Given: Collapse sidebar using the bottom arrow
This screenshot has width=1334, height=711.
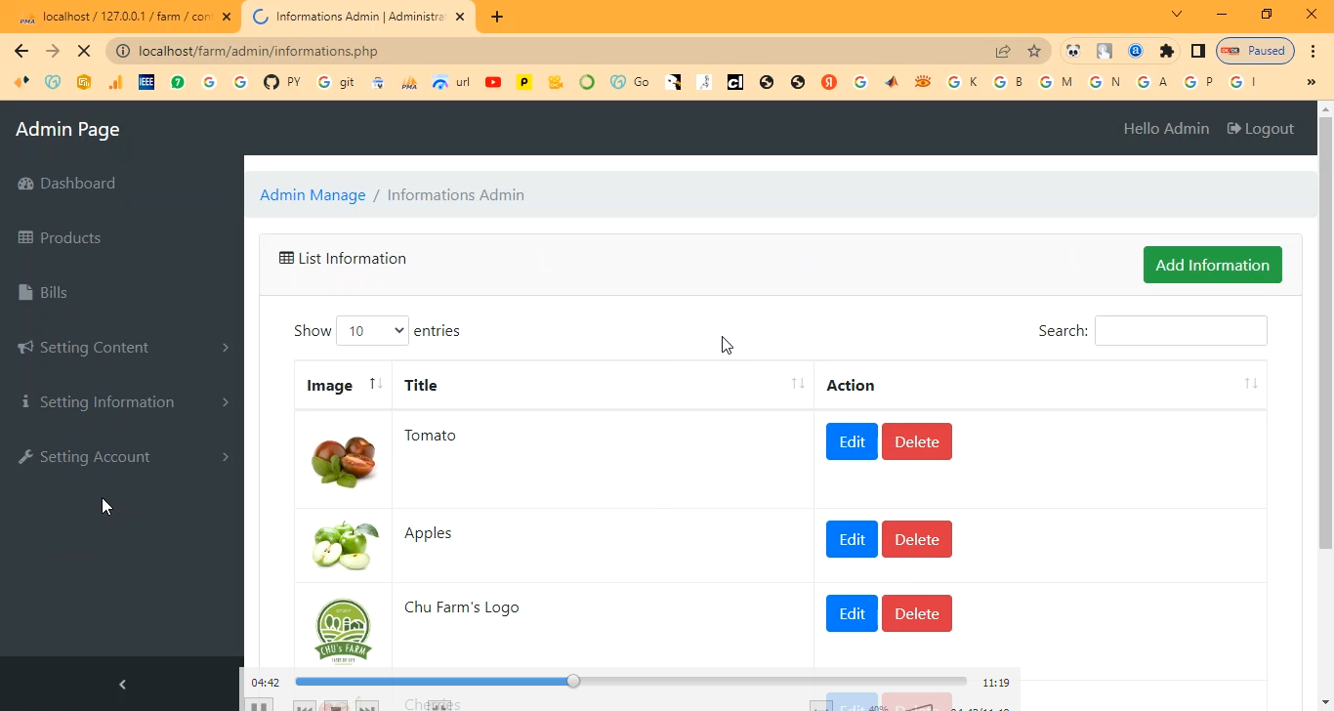Looking at the screenshot, I should (122, 685).
